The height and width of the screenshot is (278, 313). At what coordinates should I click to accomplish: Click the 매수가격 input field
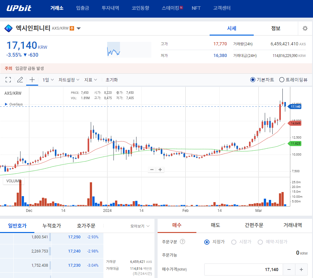(x=244, y=269)
